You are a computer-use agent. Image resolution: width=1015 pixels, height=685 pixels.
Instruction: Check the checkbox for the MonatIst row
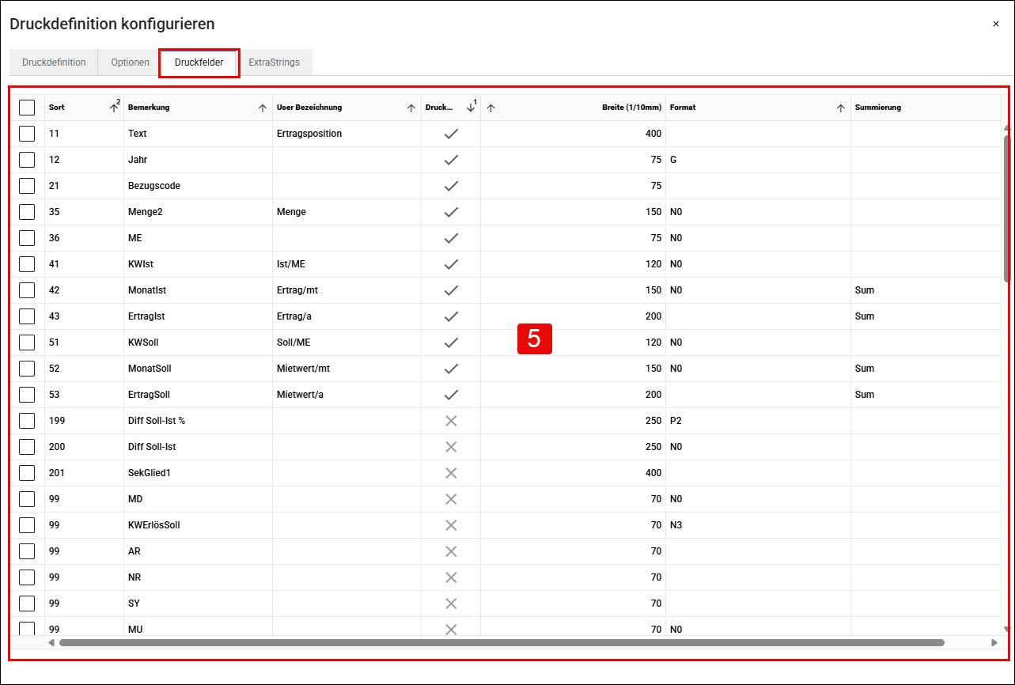(x=27, y=290)
